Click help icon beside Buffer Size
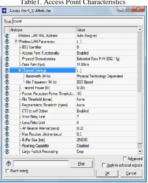The width and height of the screenshot is (148, 183). coord(7,140)
